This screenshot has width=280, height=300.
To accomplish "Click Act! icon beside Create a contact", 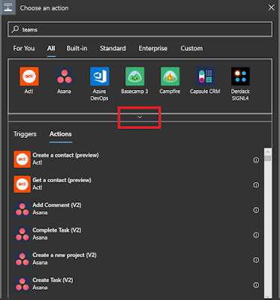I will point(23,159).
